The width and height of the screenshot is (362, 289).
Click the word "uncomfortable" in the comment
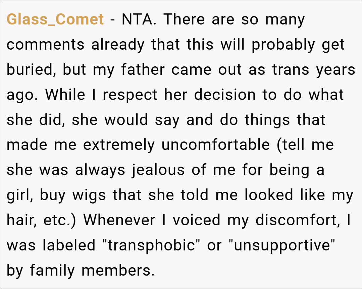pos(215,145)
